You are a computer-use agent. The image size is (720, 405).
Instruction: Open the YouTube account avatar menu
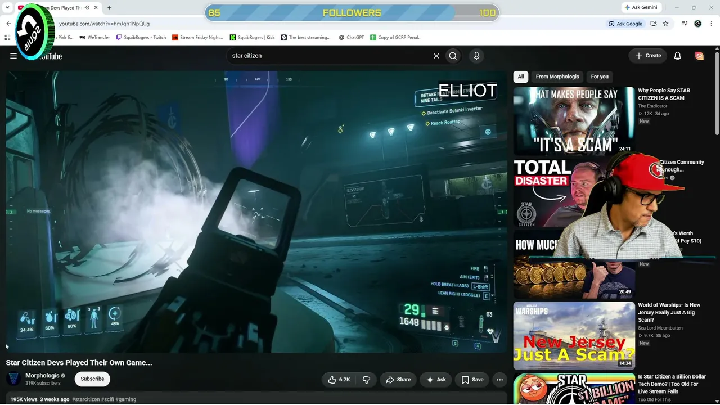coord(700,56)
